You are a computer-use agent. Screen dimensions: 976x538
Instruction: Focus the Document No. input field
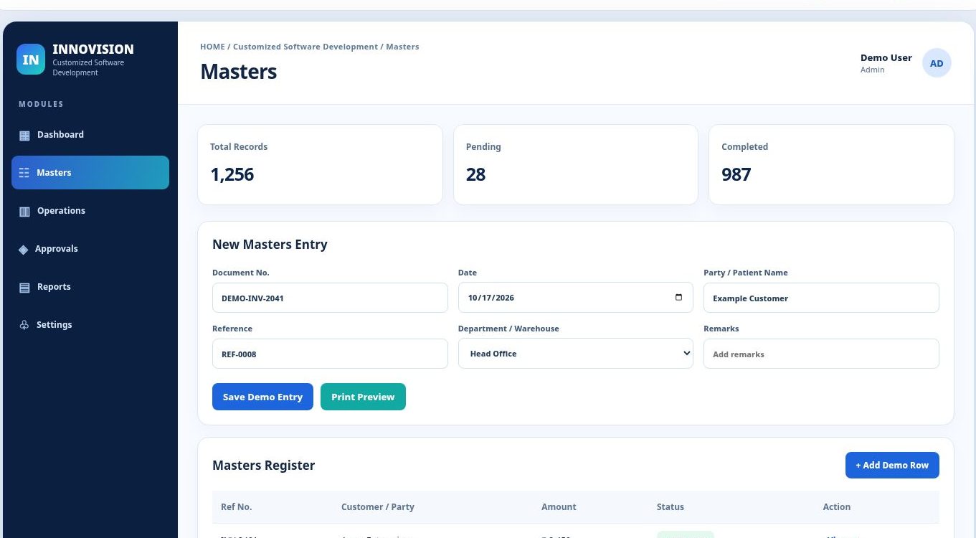330,298
